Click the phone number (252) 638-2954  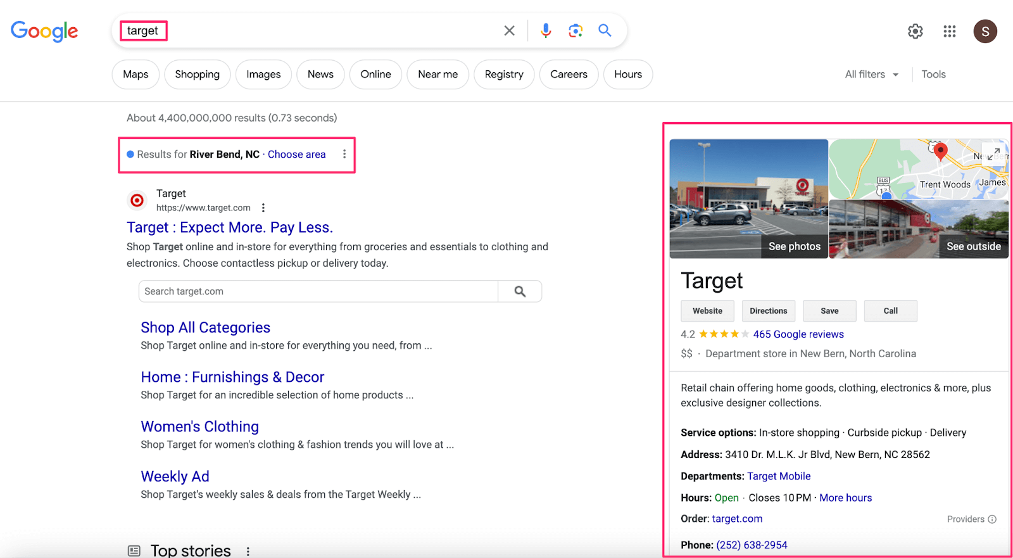tap(752, 545)
